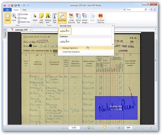Click the Extract Images tool
The height and width of the screenshot is (135, 162).
(85, 18)
